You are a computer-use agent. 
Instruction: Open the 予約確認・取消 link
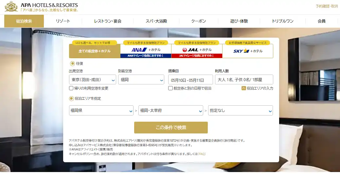[x=327, y=6]
